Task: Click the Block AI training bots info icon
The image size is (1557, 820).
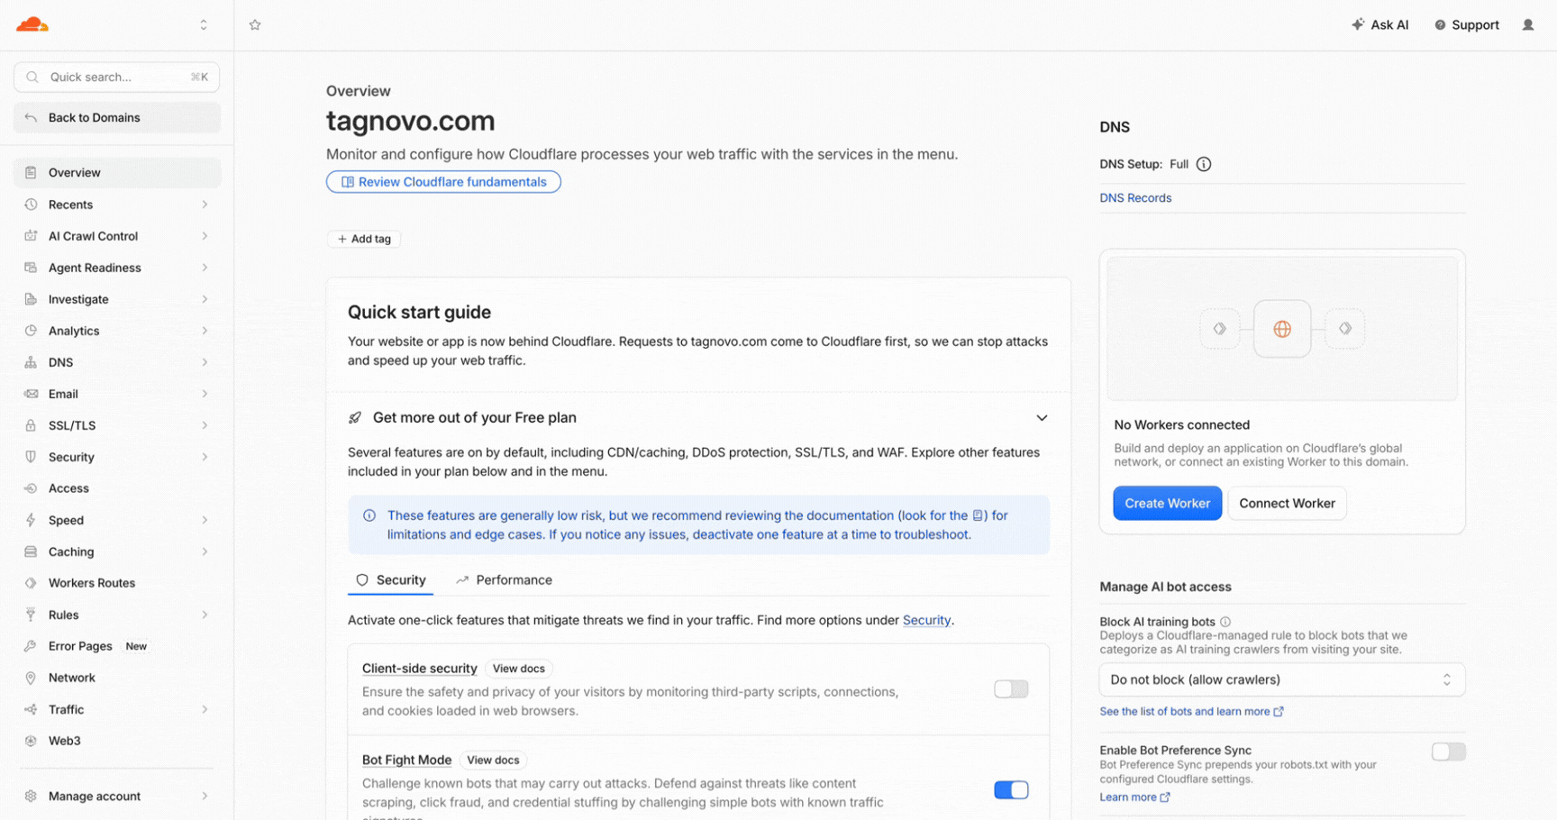Action: click(x=1225, y=622)
